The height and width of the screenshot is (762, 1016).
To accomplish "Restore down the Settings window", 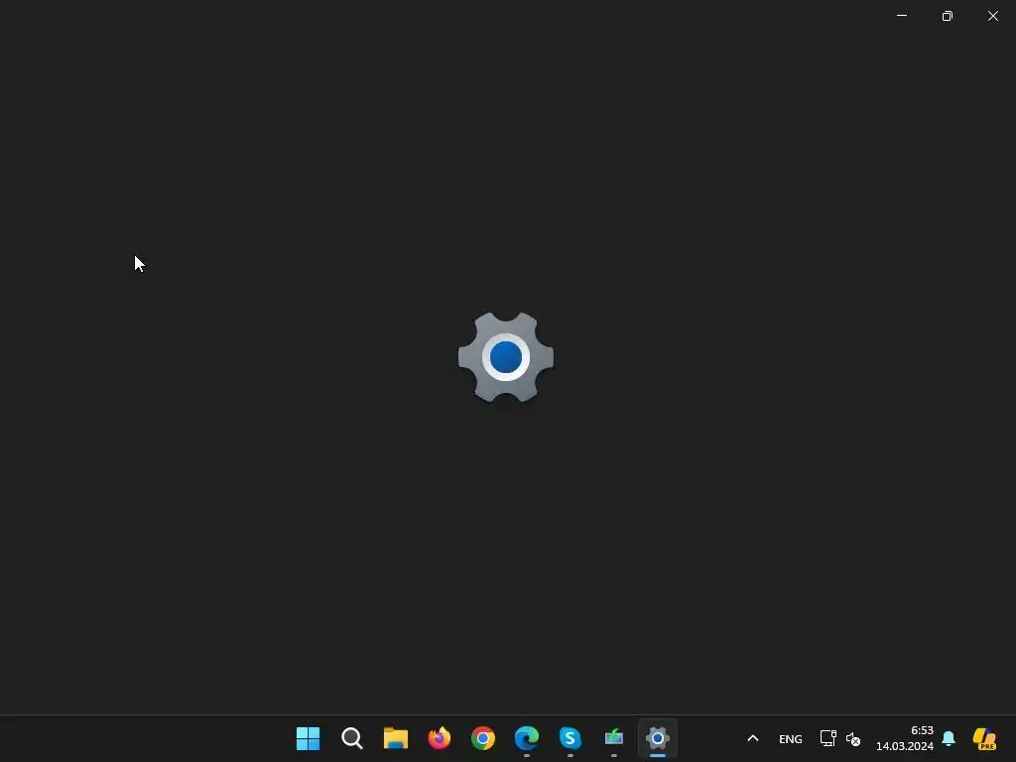I will point(948,16).
